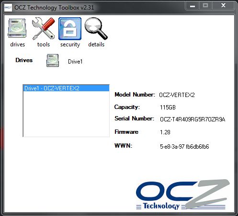Click the Drives heading text
This screenshot has width=238, height=216.
tap(24, 60)
